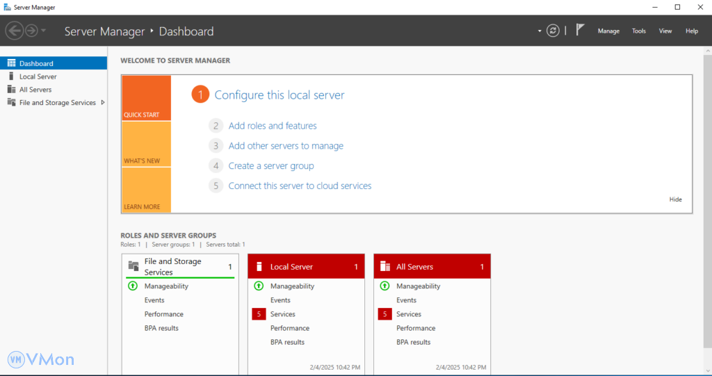
Task: Open the Tools menu
Action: click(x=638, y=31)
